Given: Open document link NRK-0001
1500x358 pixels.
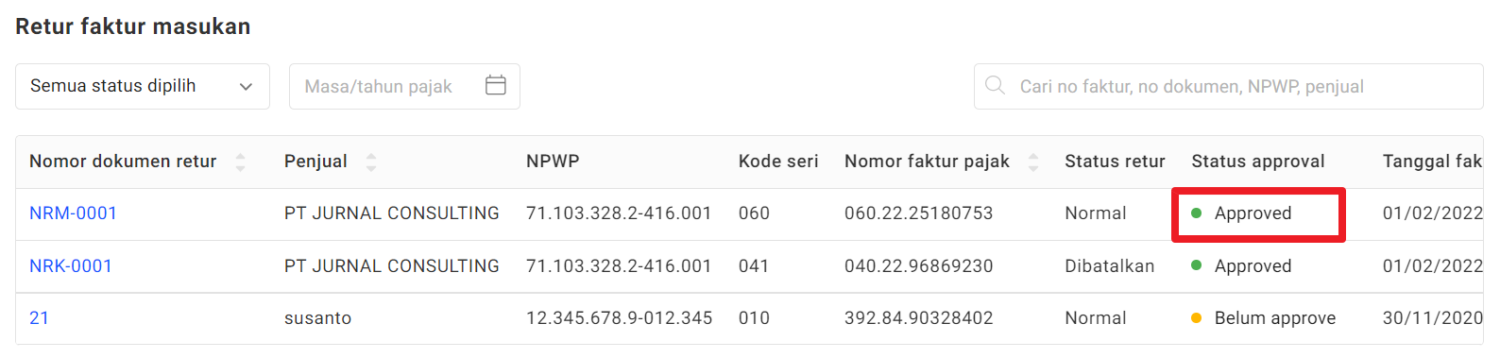Looking at the screenshot, I should [71, 266].
